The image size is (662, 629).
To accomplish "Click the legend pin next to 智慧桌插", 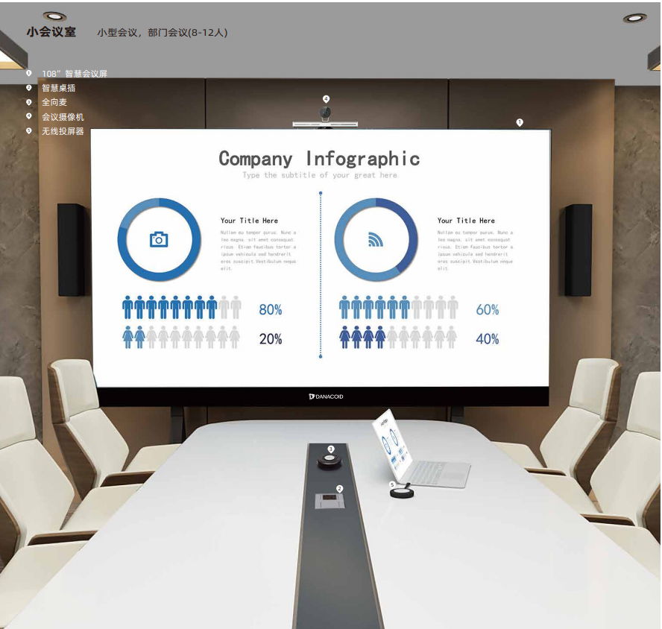I will [x=29, y=88].
